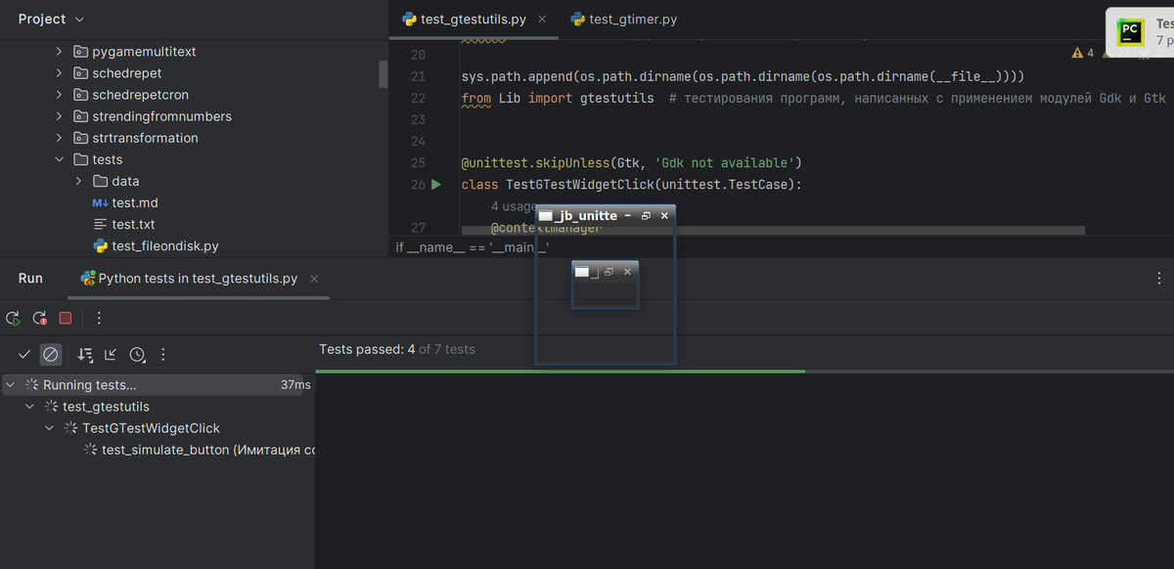Click the 37ms duration of Running tests
The image size is (1174, 569).
pyautogui.click(x=295, y=385)
